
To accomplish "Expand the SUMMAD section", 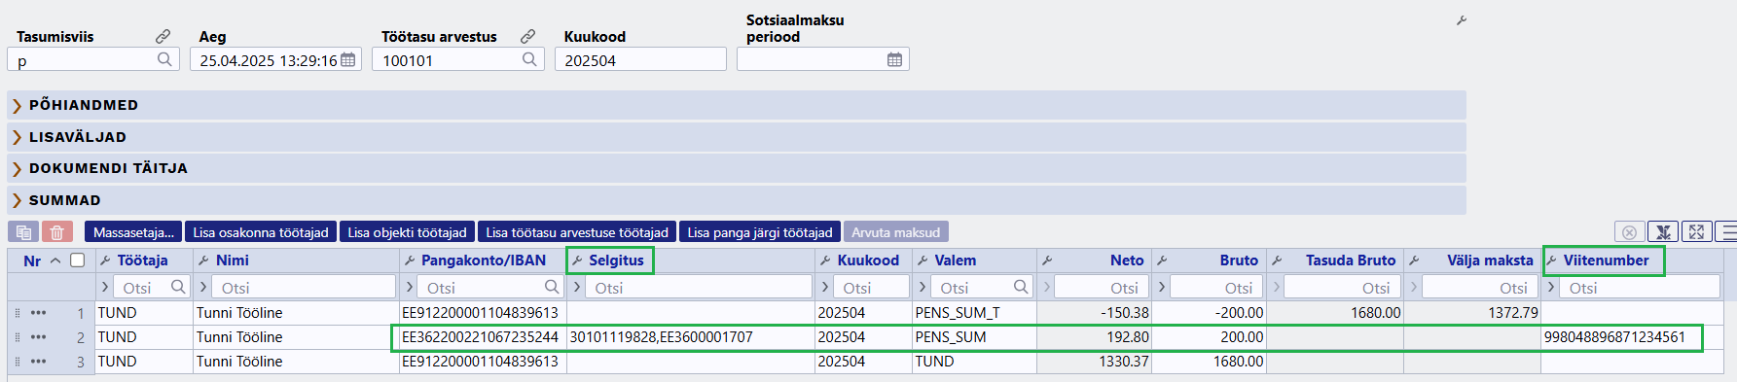I will [x=737, y=200].
